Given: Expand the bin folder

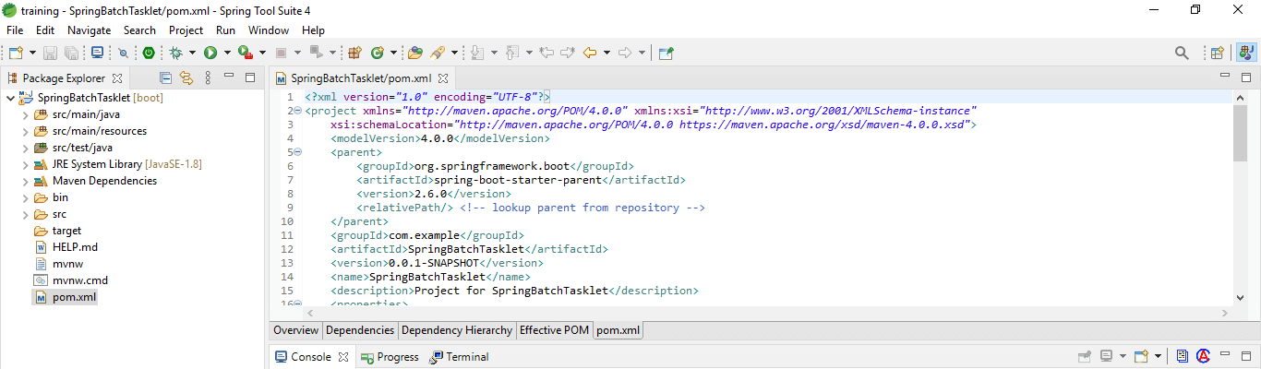Looking at the screenshot, I should pos(25,197).
